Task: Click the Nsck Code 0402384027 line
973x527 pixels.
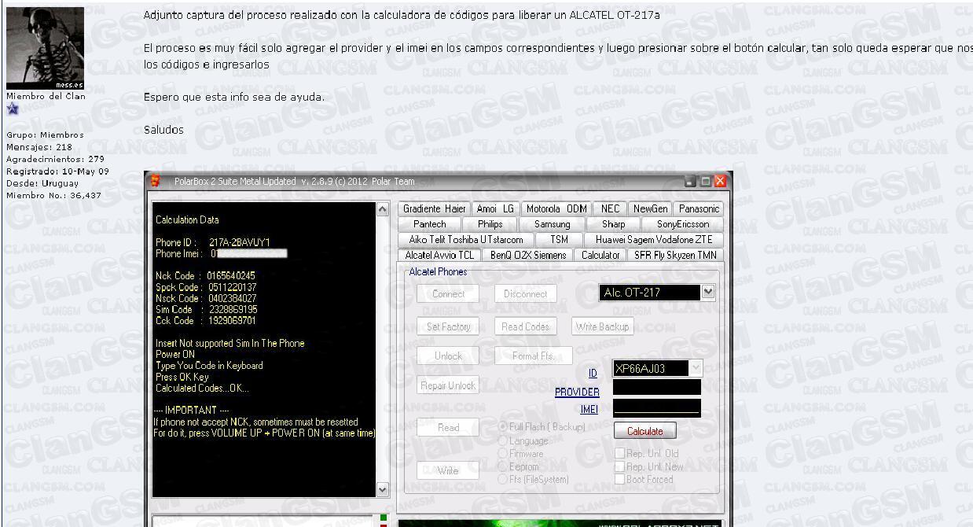Action: coord(206,299)
